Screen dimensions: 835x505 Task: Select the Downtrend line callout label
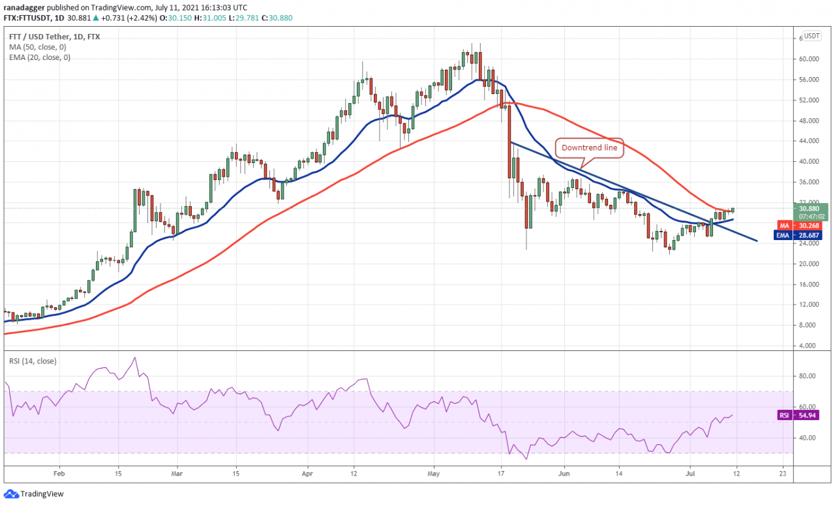[589, 148]
